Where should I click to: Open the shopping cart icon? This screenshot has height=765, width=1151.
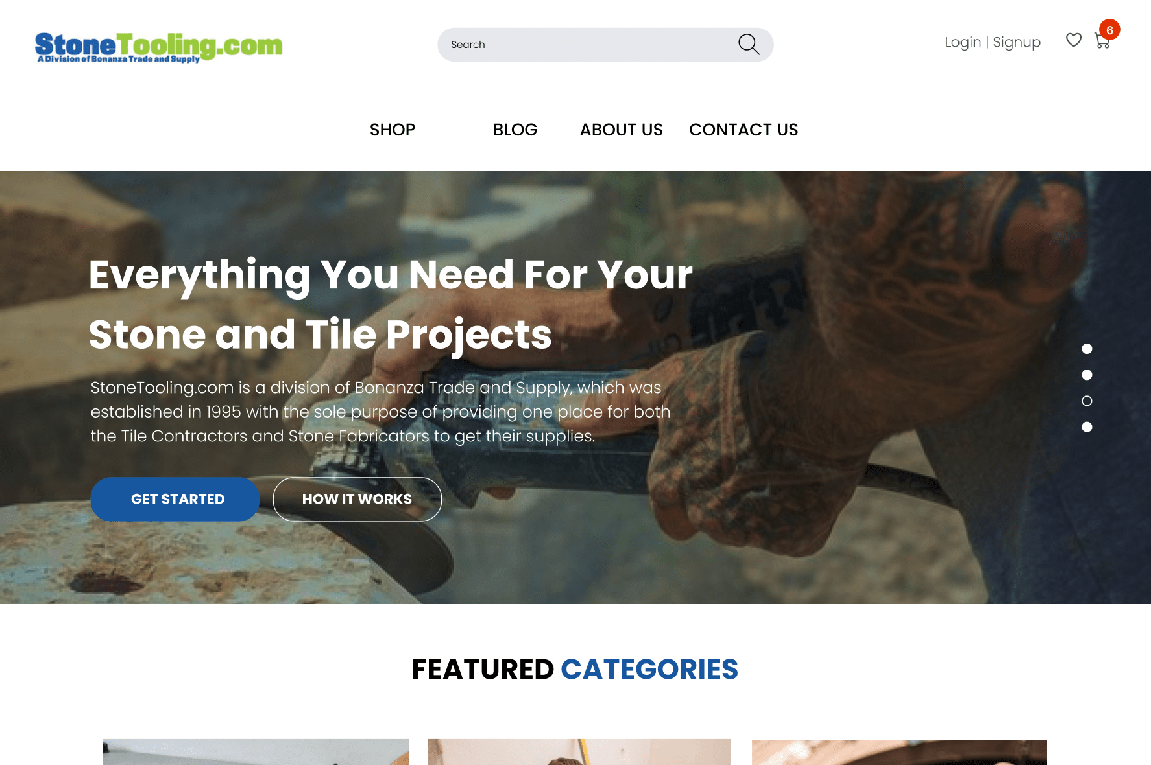coord(1102,41)
